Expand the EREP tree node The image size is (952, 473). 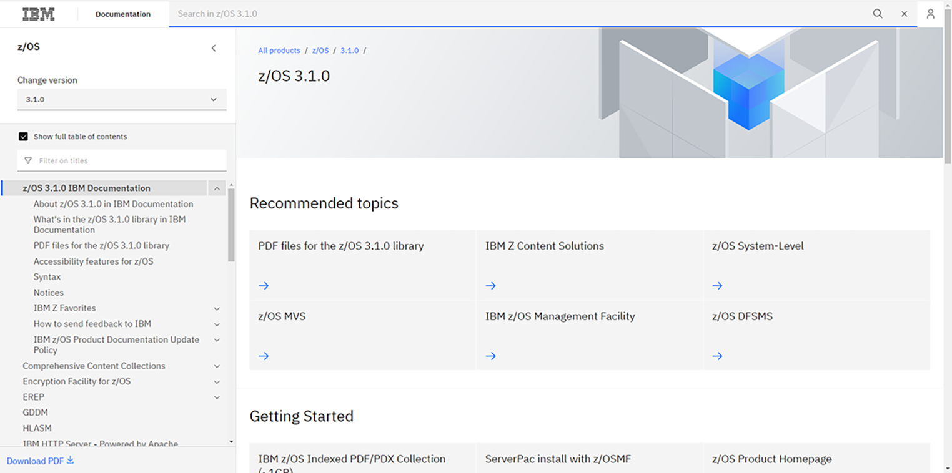[x=217, y=397]
